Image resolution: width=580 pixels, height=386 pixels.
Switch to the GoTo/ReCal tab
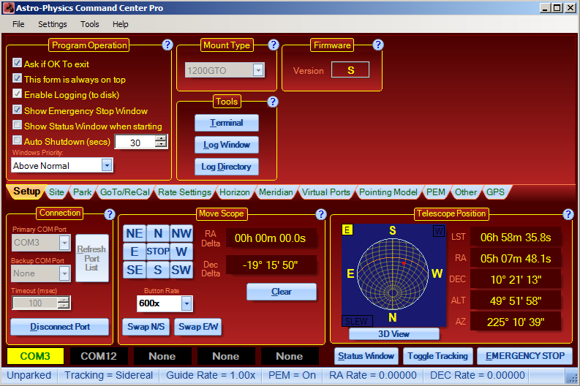pos(125,192)
